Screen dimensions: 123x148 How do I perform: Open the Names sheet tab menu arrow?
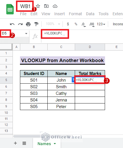pos(55,144)
